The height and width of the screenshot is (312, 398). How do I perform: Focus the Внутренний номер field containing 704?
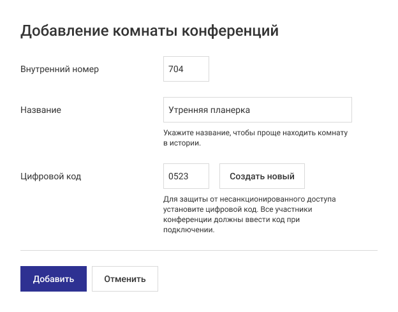186,69
